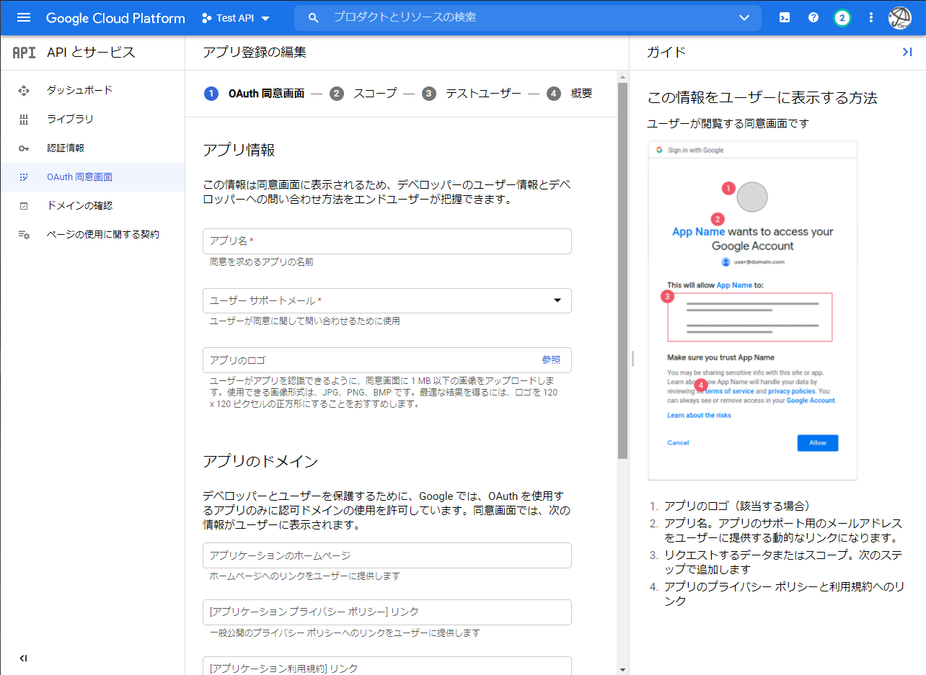Open the help question mark icon
Screen dimensions: 926x675
(813, 18)
